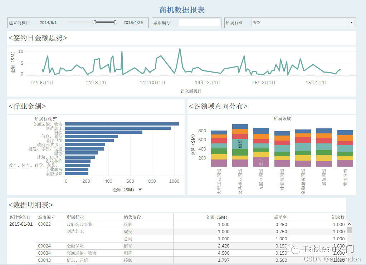The width and height of the screenshot is (366, 265).
Task: Click the 明确 sales stage cell
Action: tap(128, 253)
